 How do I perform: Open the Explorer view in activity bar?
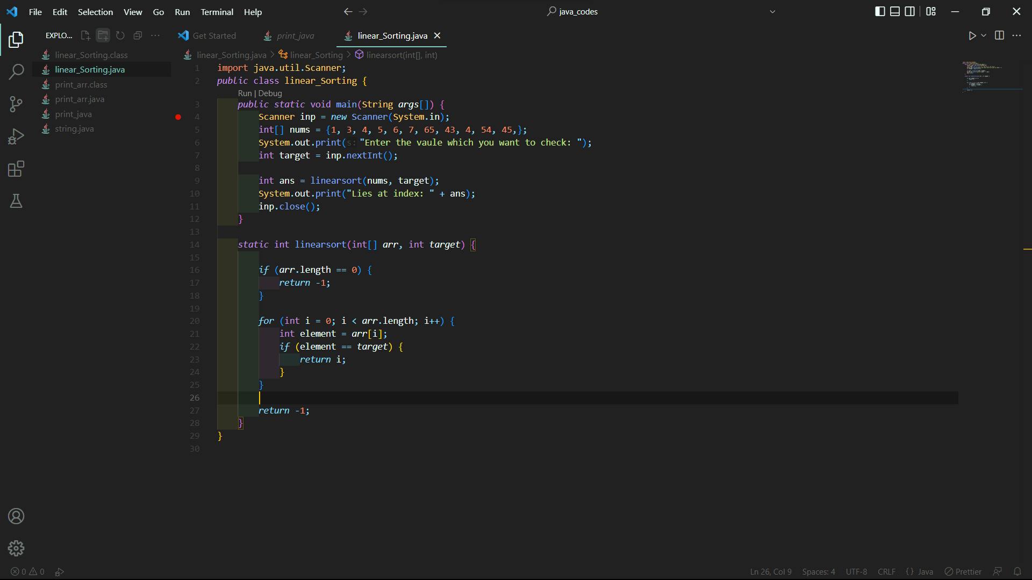[x=16, y=39]
